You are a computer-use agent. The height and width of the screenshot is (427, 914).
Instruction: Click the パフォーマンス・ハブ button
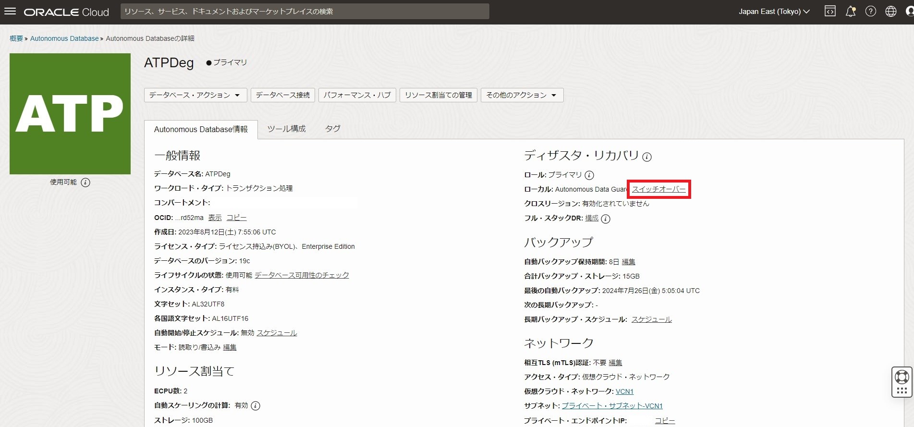point(357,95)
